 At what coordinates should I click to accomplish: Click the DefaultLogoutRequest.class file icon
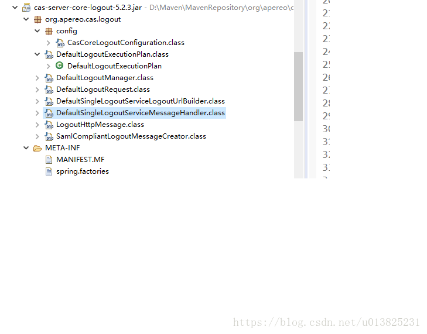49,89
